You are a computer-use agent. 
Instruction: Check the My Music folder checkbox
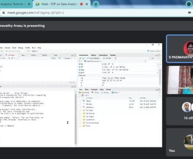(x=80, y=110)
